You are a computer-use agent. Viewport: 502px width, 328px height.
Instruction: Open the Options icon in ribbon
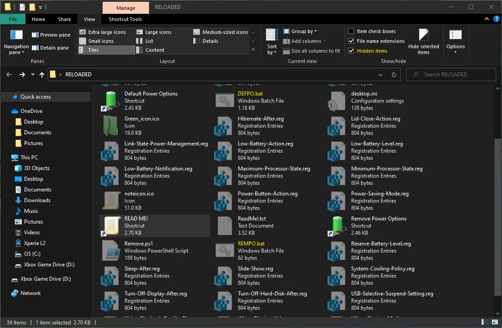pos(455,35)
